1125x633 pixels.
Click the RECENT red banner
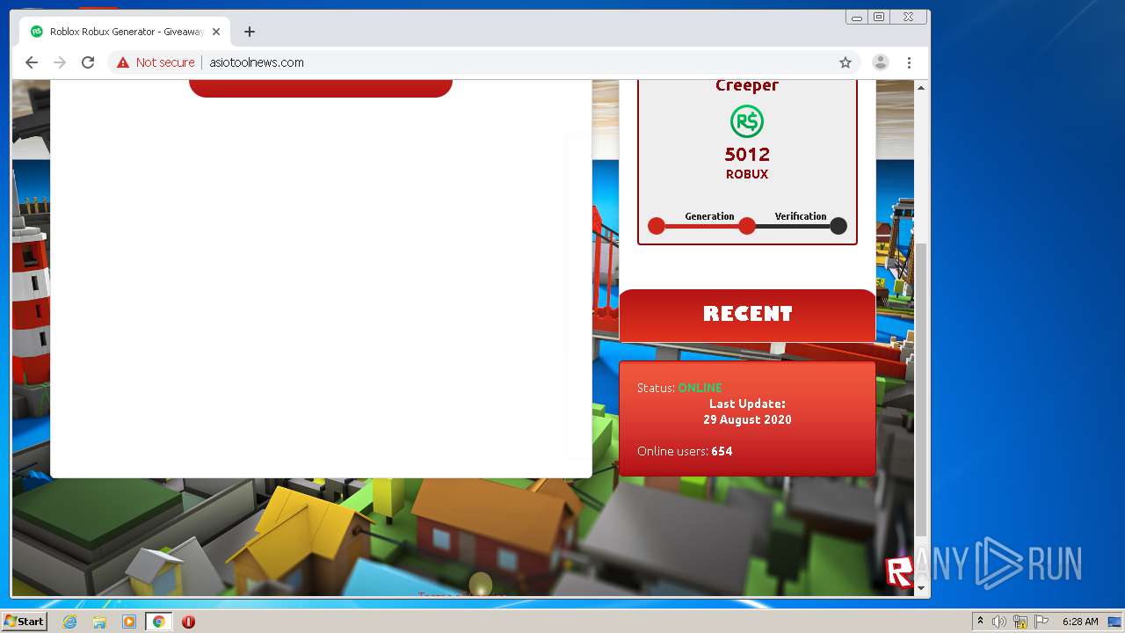pos(748,315)
